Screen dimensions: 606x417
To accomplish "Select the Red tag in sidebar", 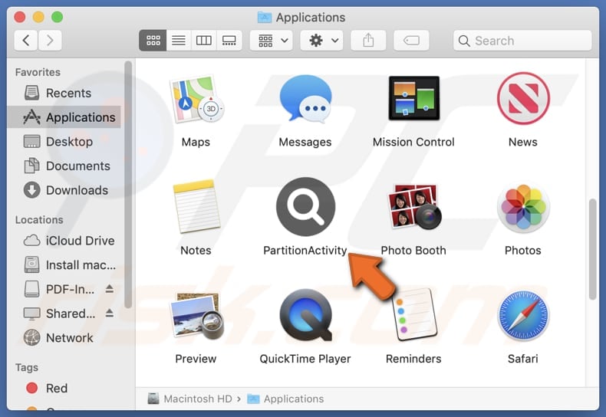I will pyautogui.click(x=64, y=388).
